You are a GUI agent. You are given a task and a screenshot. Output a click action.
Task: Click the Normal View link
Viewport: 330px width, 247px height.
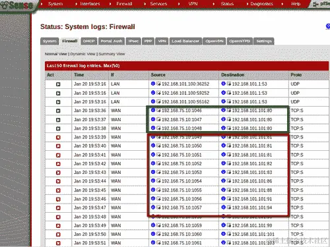(56, 54)
